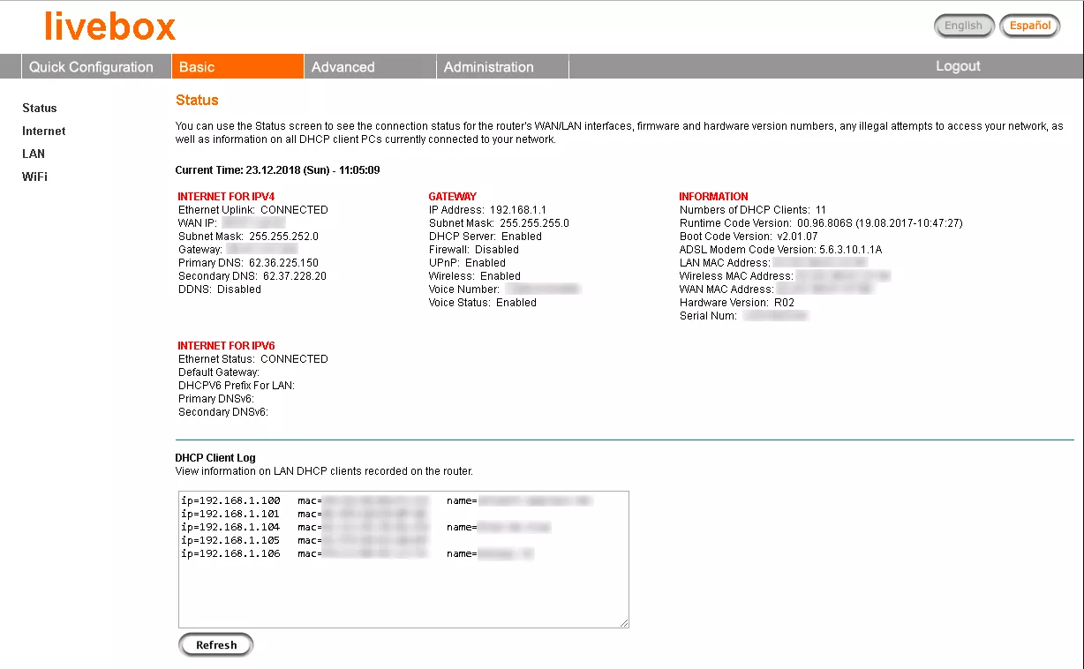The height and width of the screenshot is (669, 1084).
Task: Switch language to Español
Action: [1029, 26]
